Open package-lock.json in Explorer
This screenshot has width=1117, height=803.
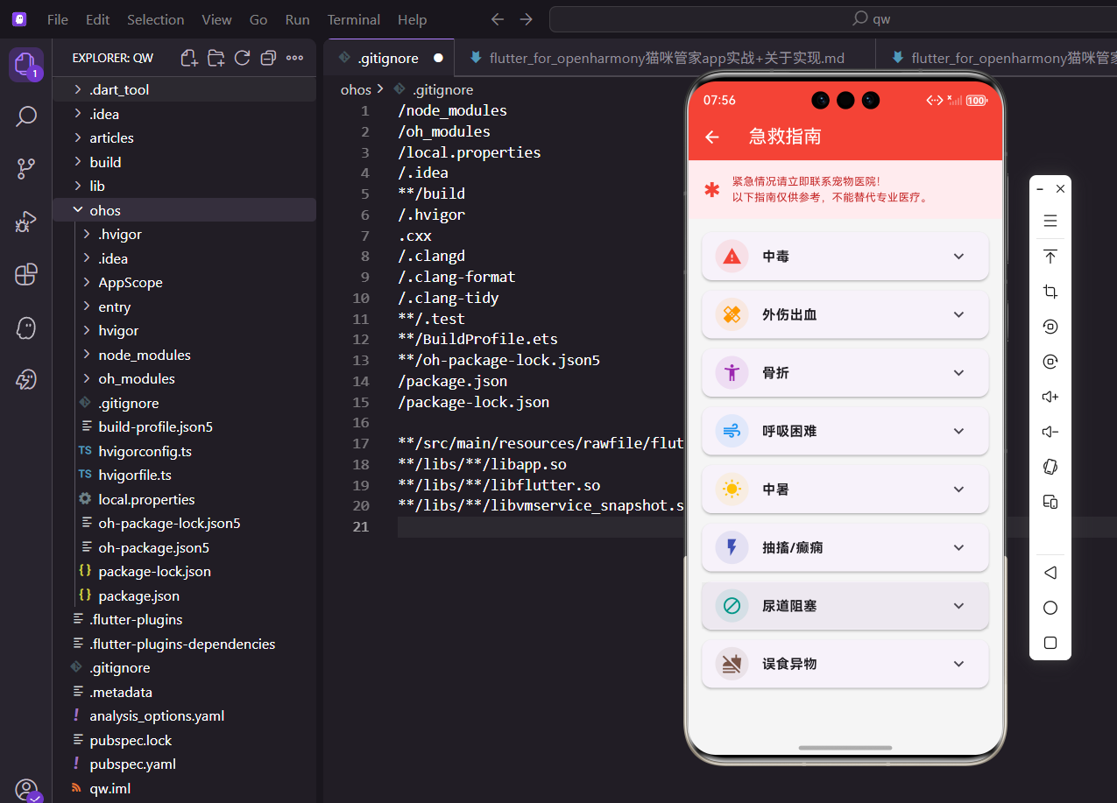point(184,571)
